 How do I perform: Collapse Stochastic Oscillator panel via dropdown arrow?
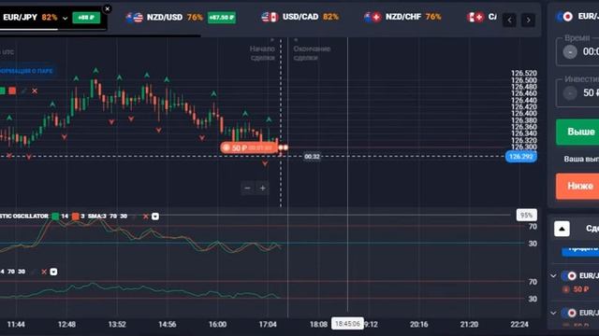[155, 217]
